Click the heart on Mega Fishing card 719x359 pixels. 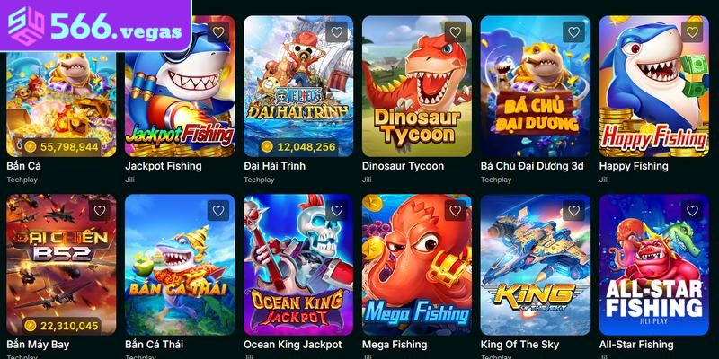[x=455, y=211]
